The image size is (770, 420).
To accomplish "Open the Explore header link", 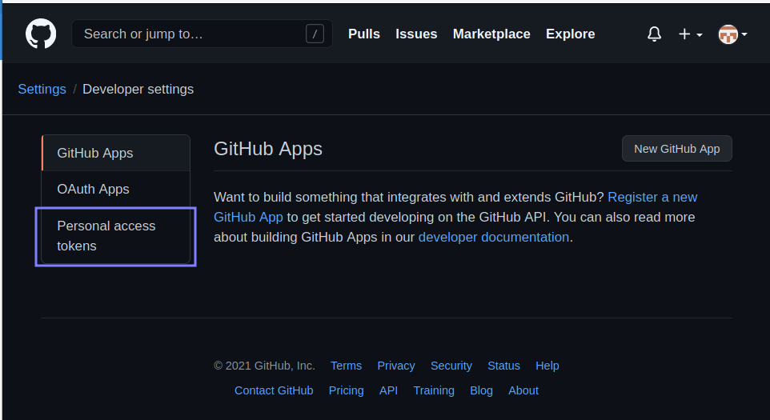I will point(570,34).
